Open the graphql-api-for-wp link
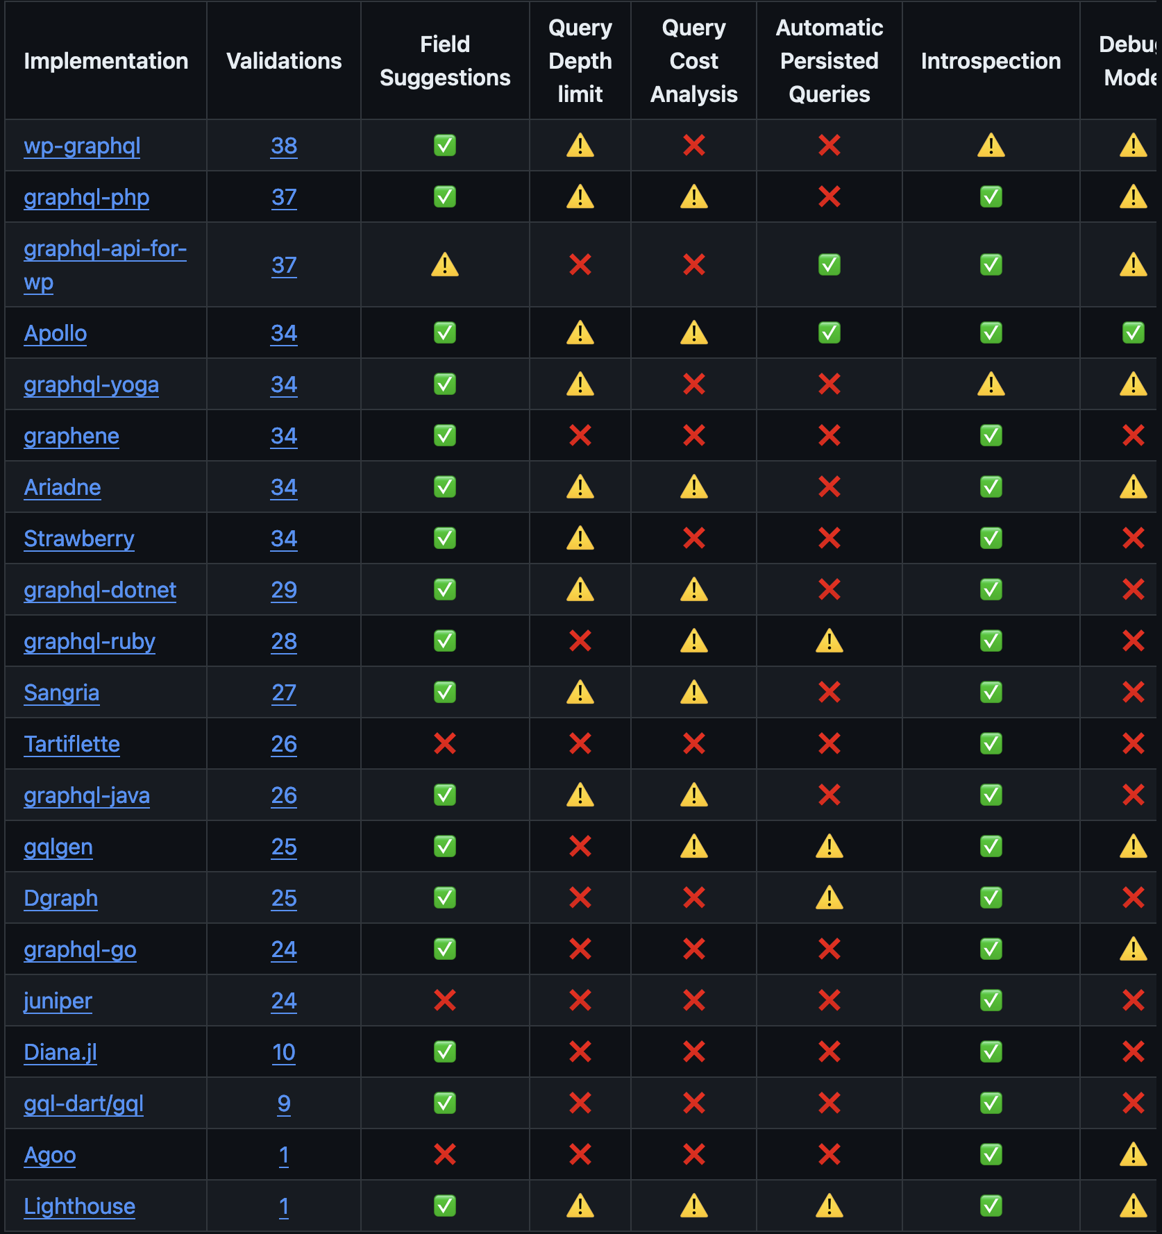This screenshot has width=1162, height=1234. click(x=105, y=249)
